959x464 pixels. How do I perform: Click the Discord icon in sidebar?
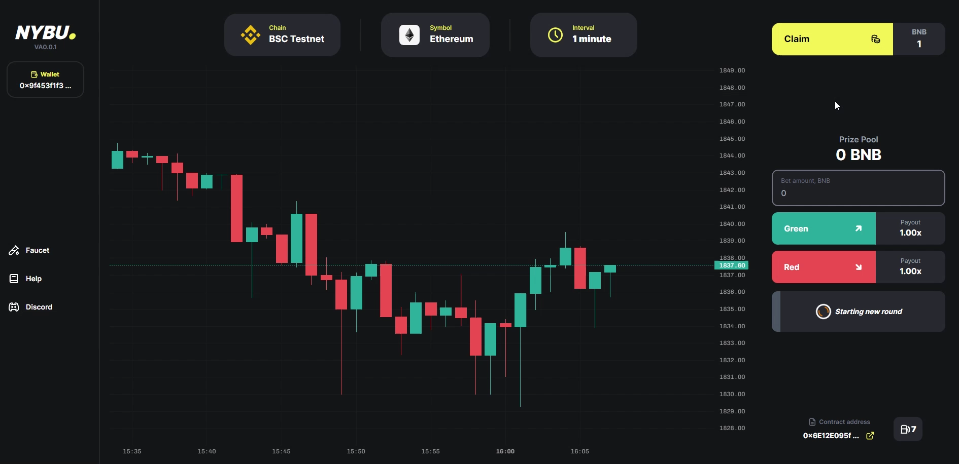coord(14,307)
